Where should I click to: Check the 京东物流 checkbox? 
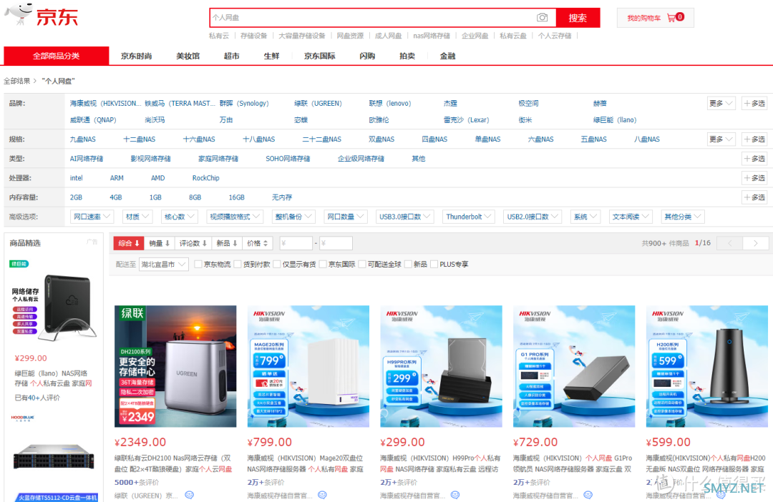click(x=198, y=265)
